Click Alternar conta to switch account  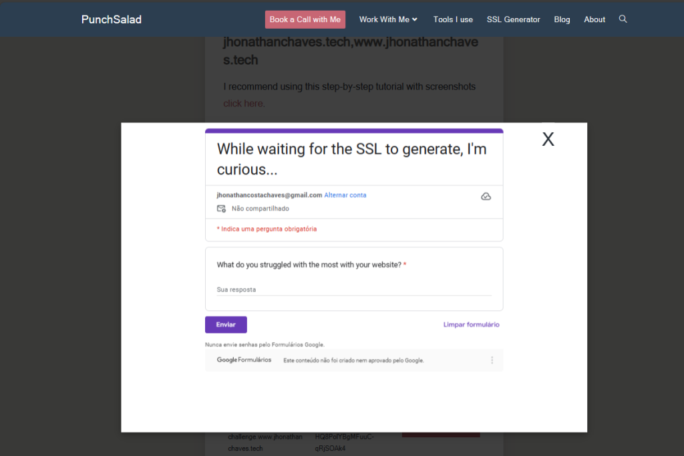click(345, 195)
